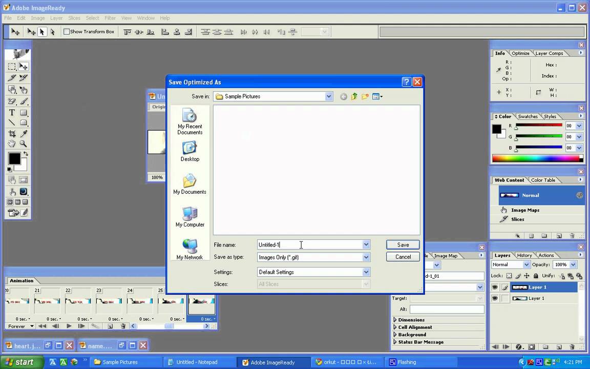Select the Eyedropper tool
The image size is (590, 369).
coord(24,133)
